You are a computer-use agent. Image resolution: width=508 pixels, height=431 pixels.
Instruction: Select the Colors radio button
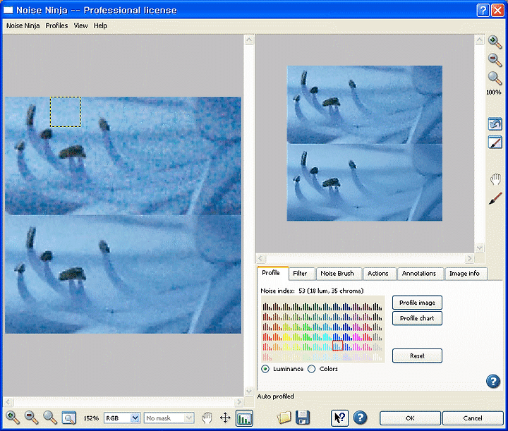pos(311,369)
